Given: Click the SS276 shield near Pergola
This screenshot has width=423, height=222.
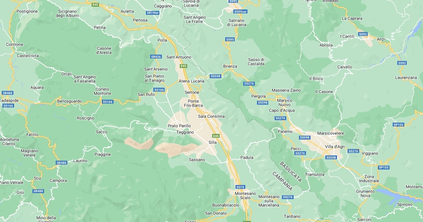Looking at the screenshot, I should pos(249,84).
